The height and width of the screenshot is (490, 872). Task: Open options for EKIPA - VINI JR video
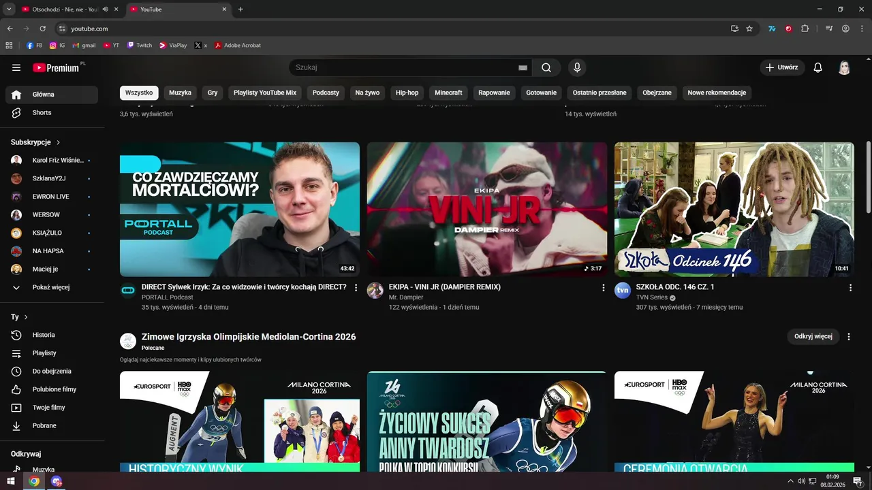pos(603,288)
